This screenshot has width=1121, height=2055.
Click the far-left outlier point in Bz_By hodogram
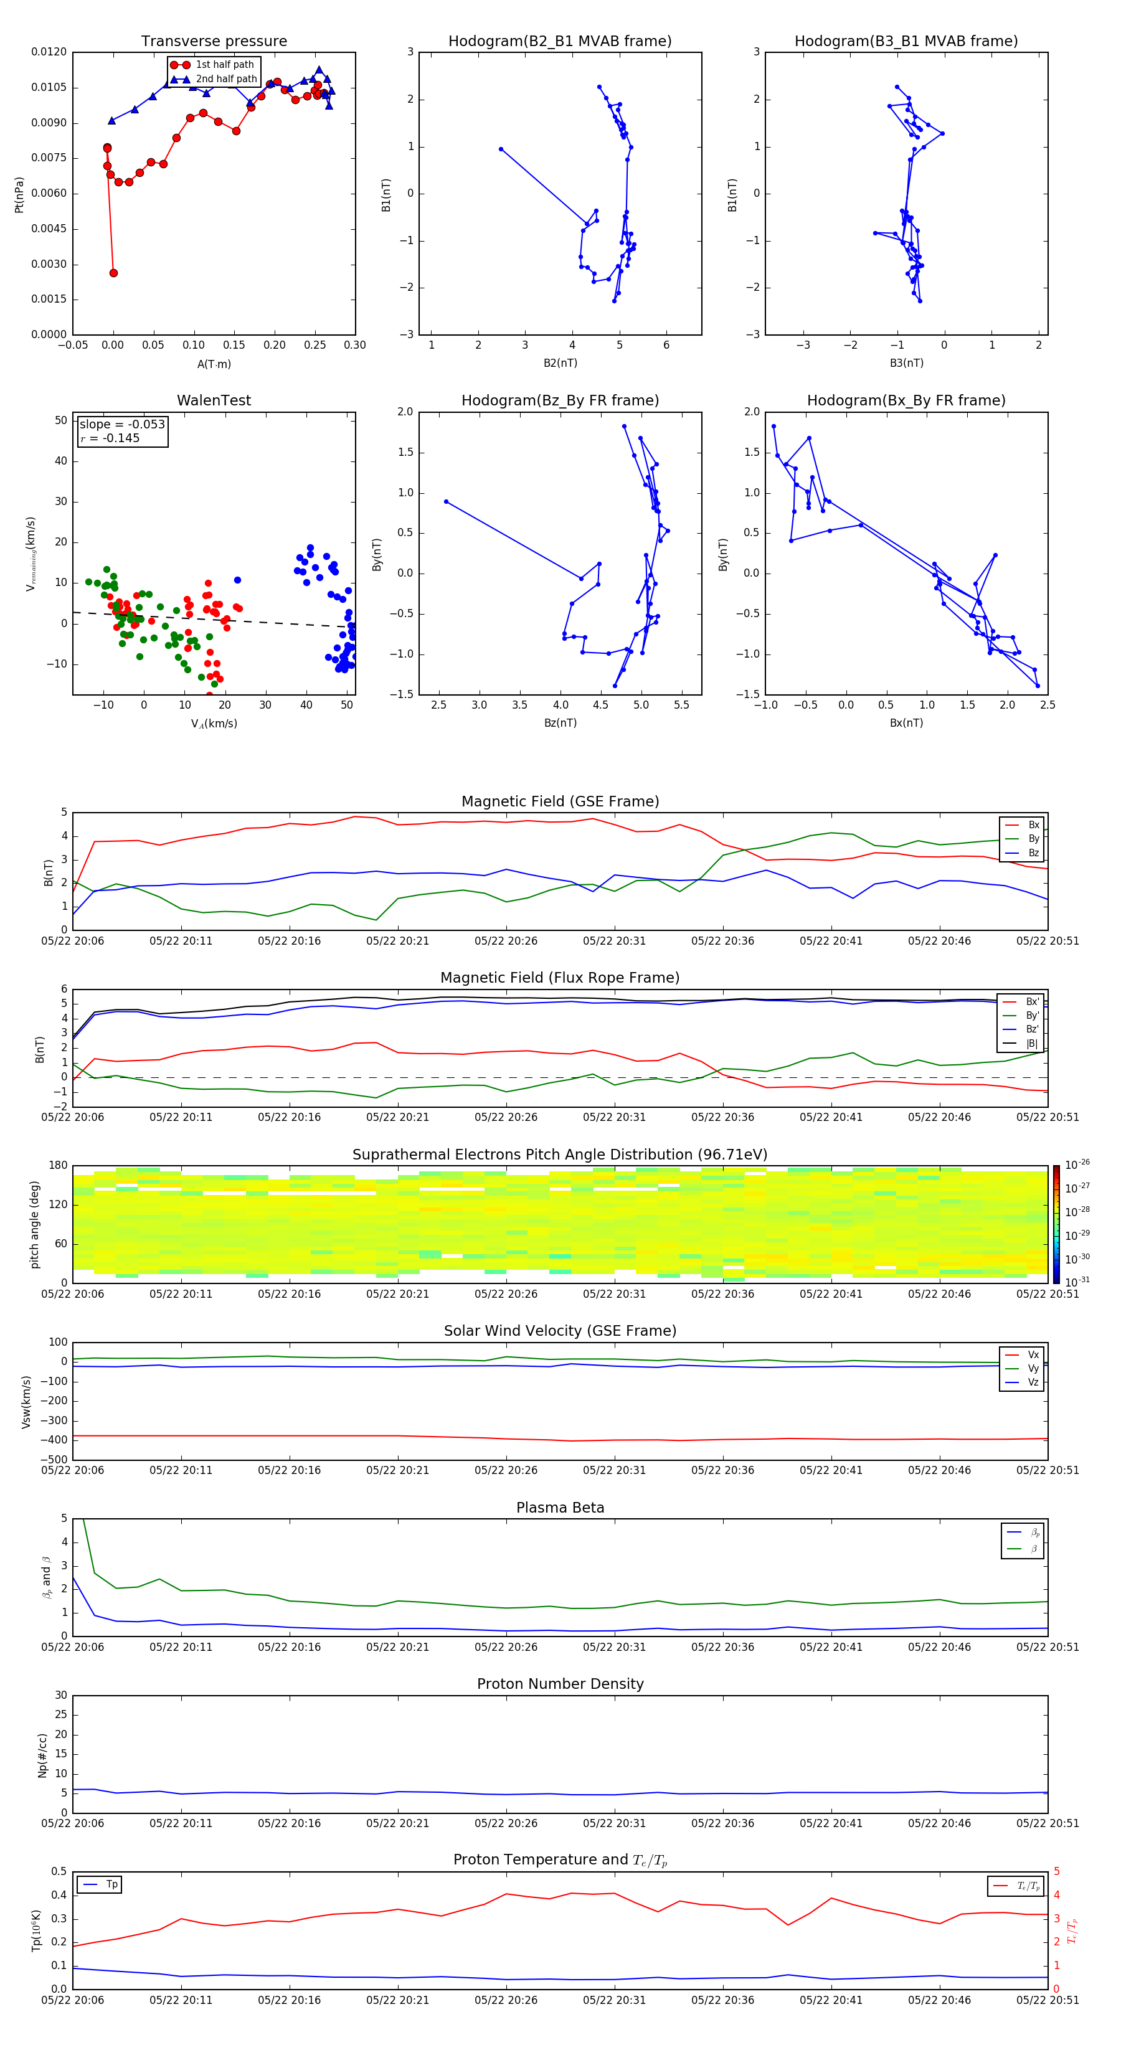click(446, 502)
